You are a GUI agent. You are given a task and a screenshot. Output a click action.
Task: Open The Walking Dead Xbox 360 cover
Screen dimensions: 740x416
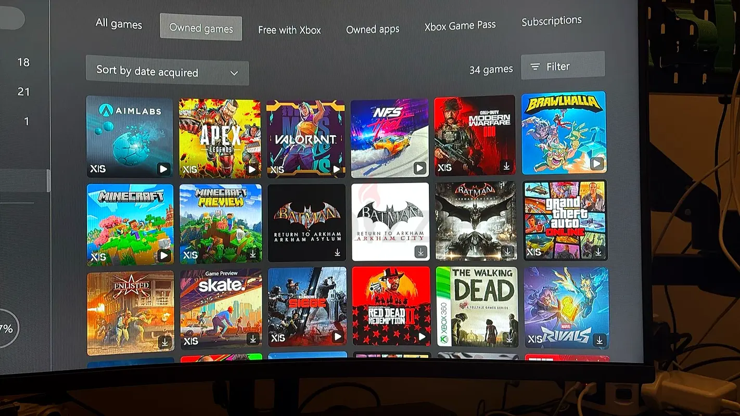tap(477, 307)
